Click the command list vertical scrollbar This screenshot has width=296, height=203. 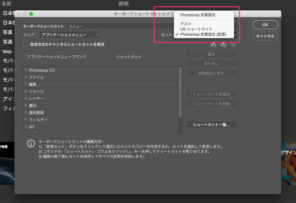(x=180, y=92)
